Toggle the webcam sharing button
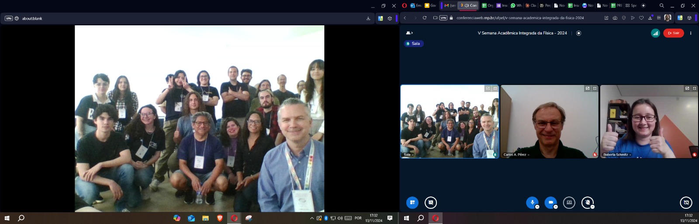 [x=550, y=203]
